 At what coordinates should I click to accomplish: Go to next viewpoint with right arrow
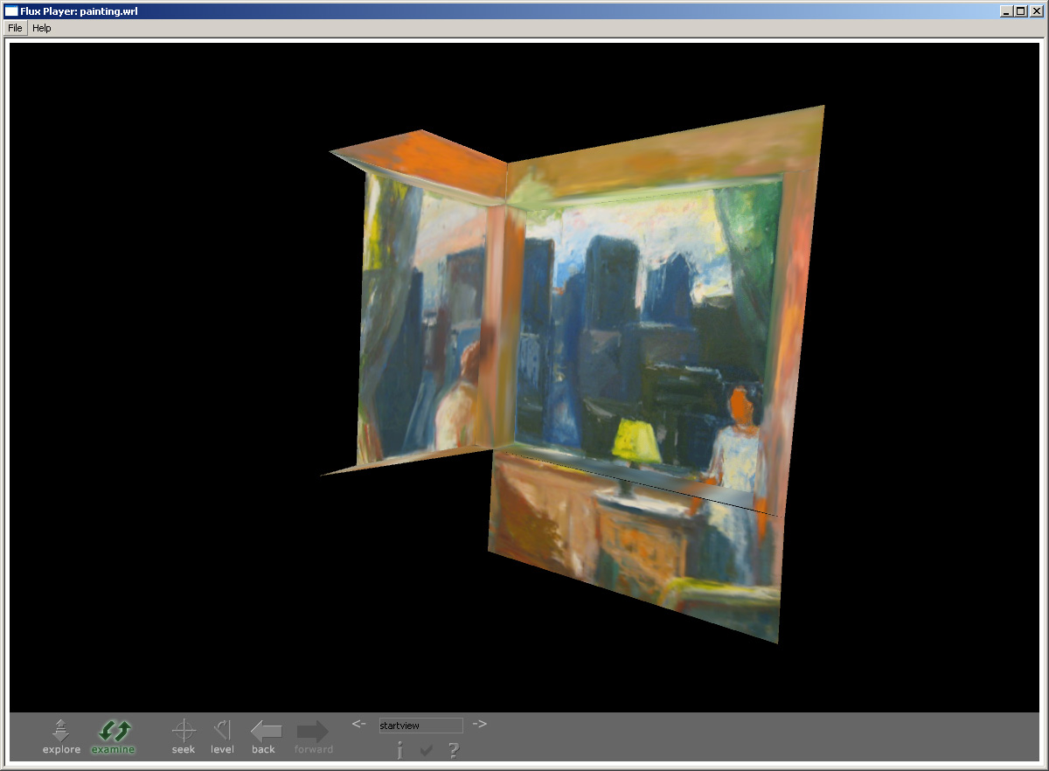tap(479, 724)
